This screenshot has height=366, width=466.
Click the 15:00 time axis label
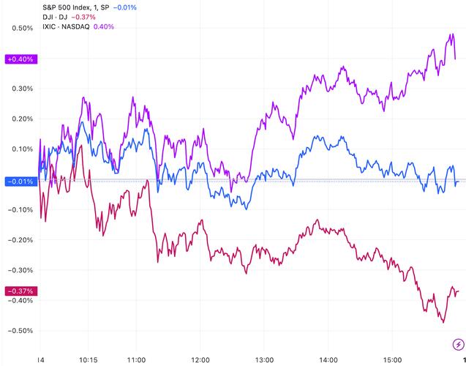pyautogui.click(x=393, y=360)
